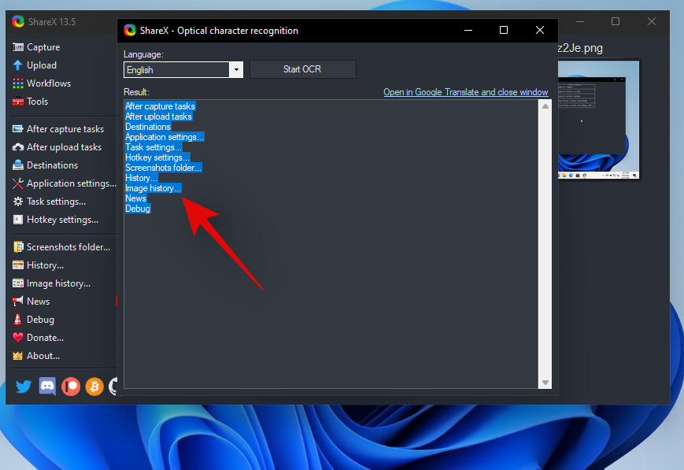Click the Destinations icon
This screenshot has width=684, height=470.
click(18, 165)
